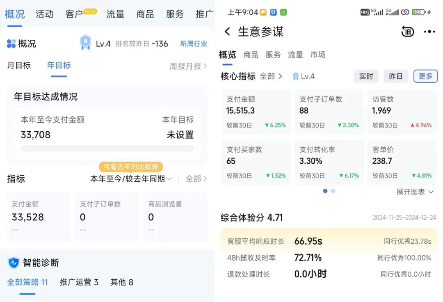Screen dimensions: 443x302
Task: Switch to the second metrics page dot
Action: point(333,191)
